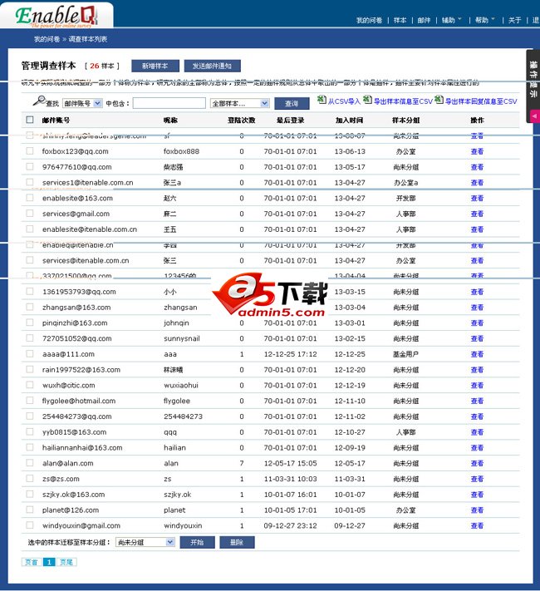Tick the checkbox for services@gmail.com
The height and width of the screenshot is (591, 540).
[30, 214]
